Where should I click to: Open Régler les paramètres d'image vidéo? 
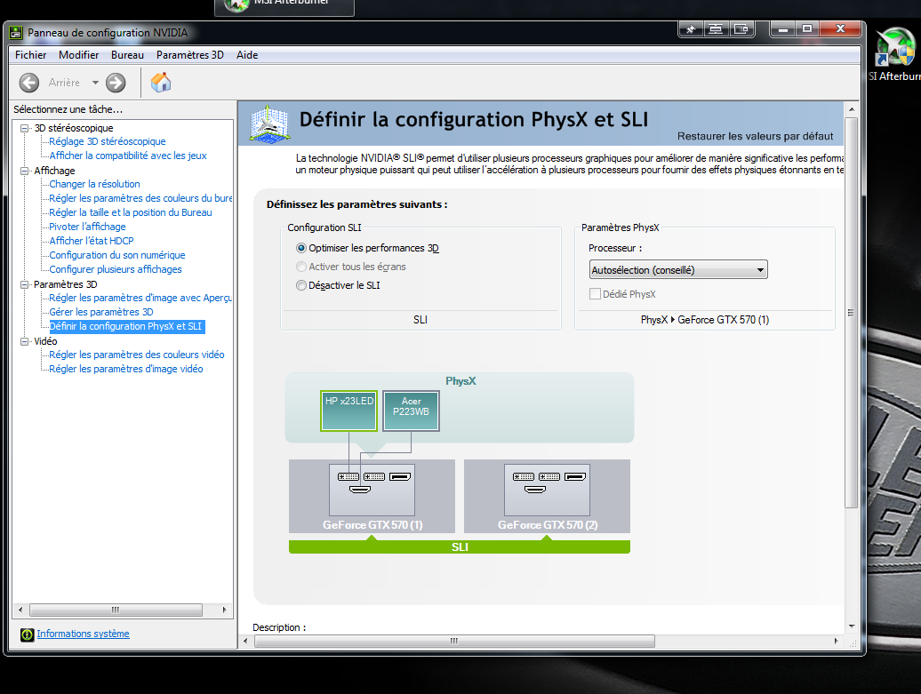click(126, 369)
